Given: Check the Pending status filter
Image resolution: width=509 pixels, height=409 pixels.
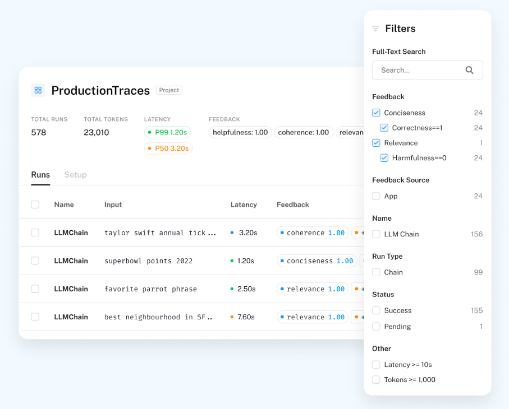Looking at the screenshot, I should 376,326.
